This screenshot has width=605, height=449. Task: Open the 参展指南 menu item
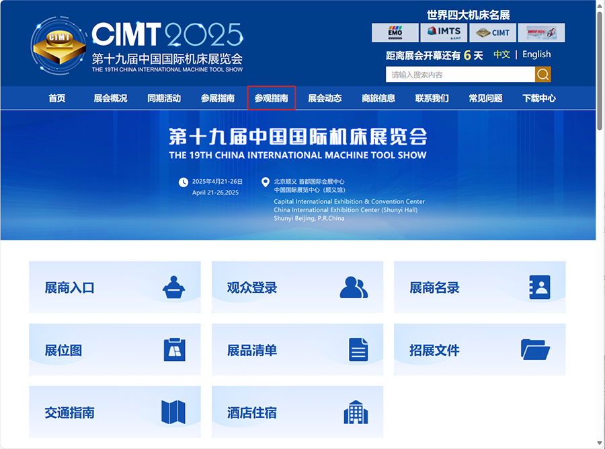(218, 98)
